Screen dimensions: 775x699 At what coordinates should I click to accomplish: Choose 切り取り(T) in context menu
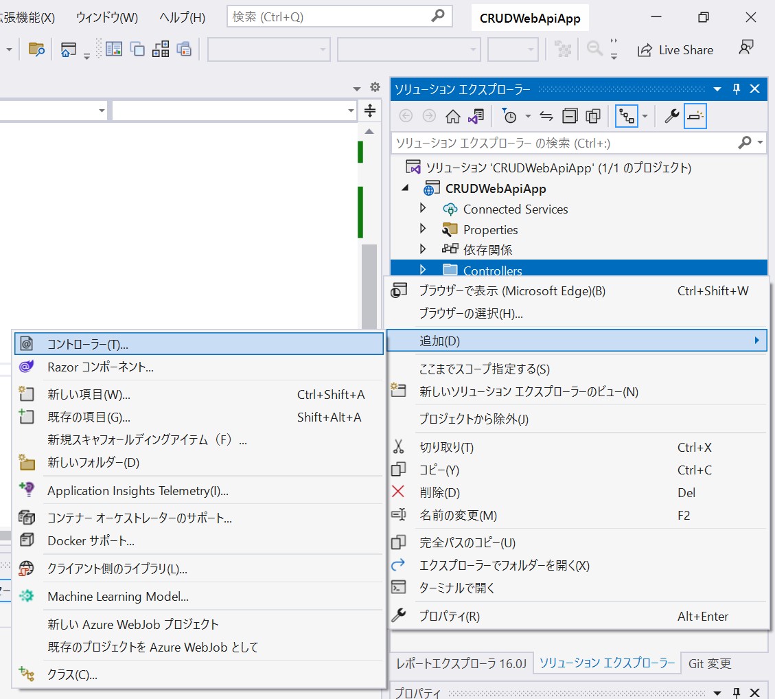tap(577, 448)
